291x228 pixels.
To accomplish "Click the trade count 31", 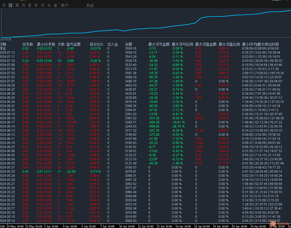I will (59, 163).
